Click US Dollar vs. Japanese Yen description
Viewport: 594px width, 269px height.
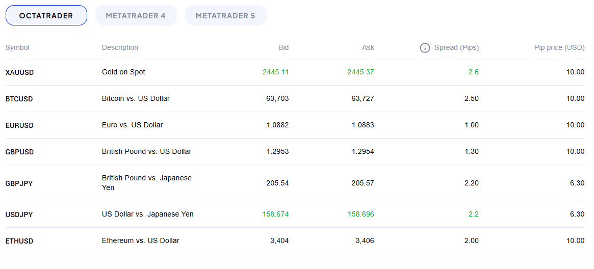point(148,214)
